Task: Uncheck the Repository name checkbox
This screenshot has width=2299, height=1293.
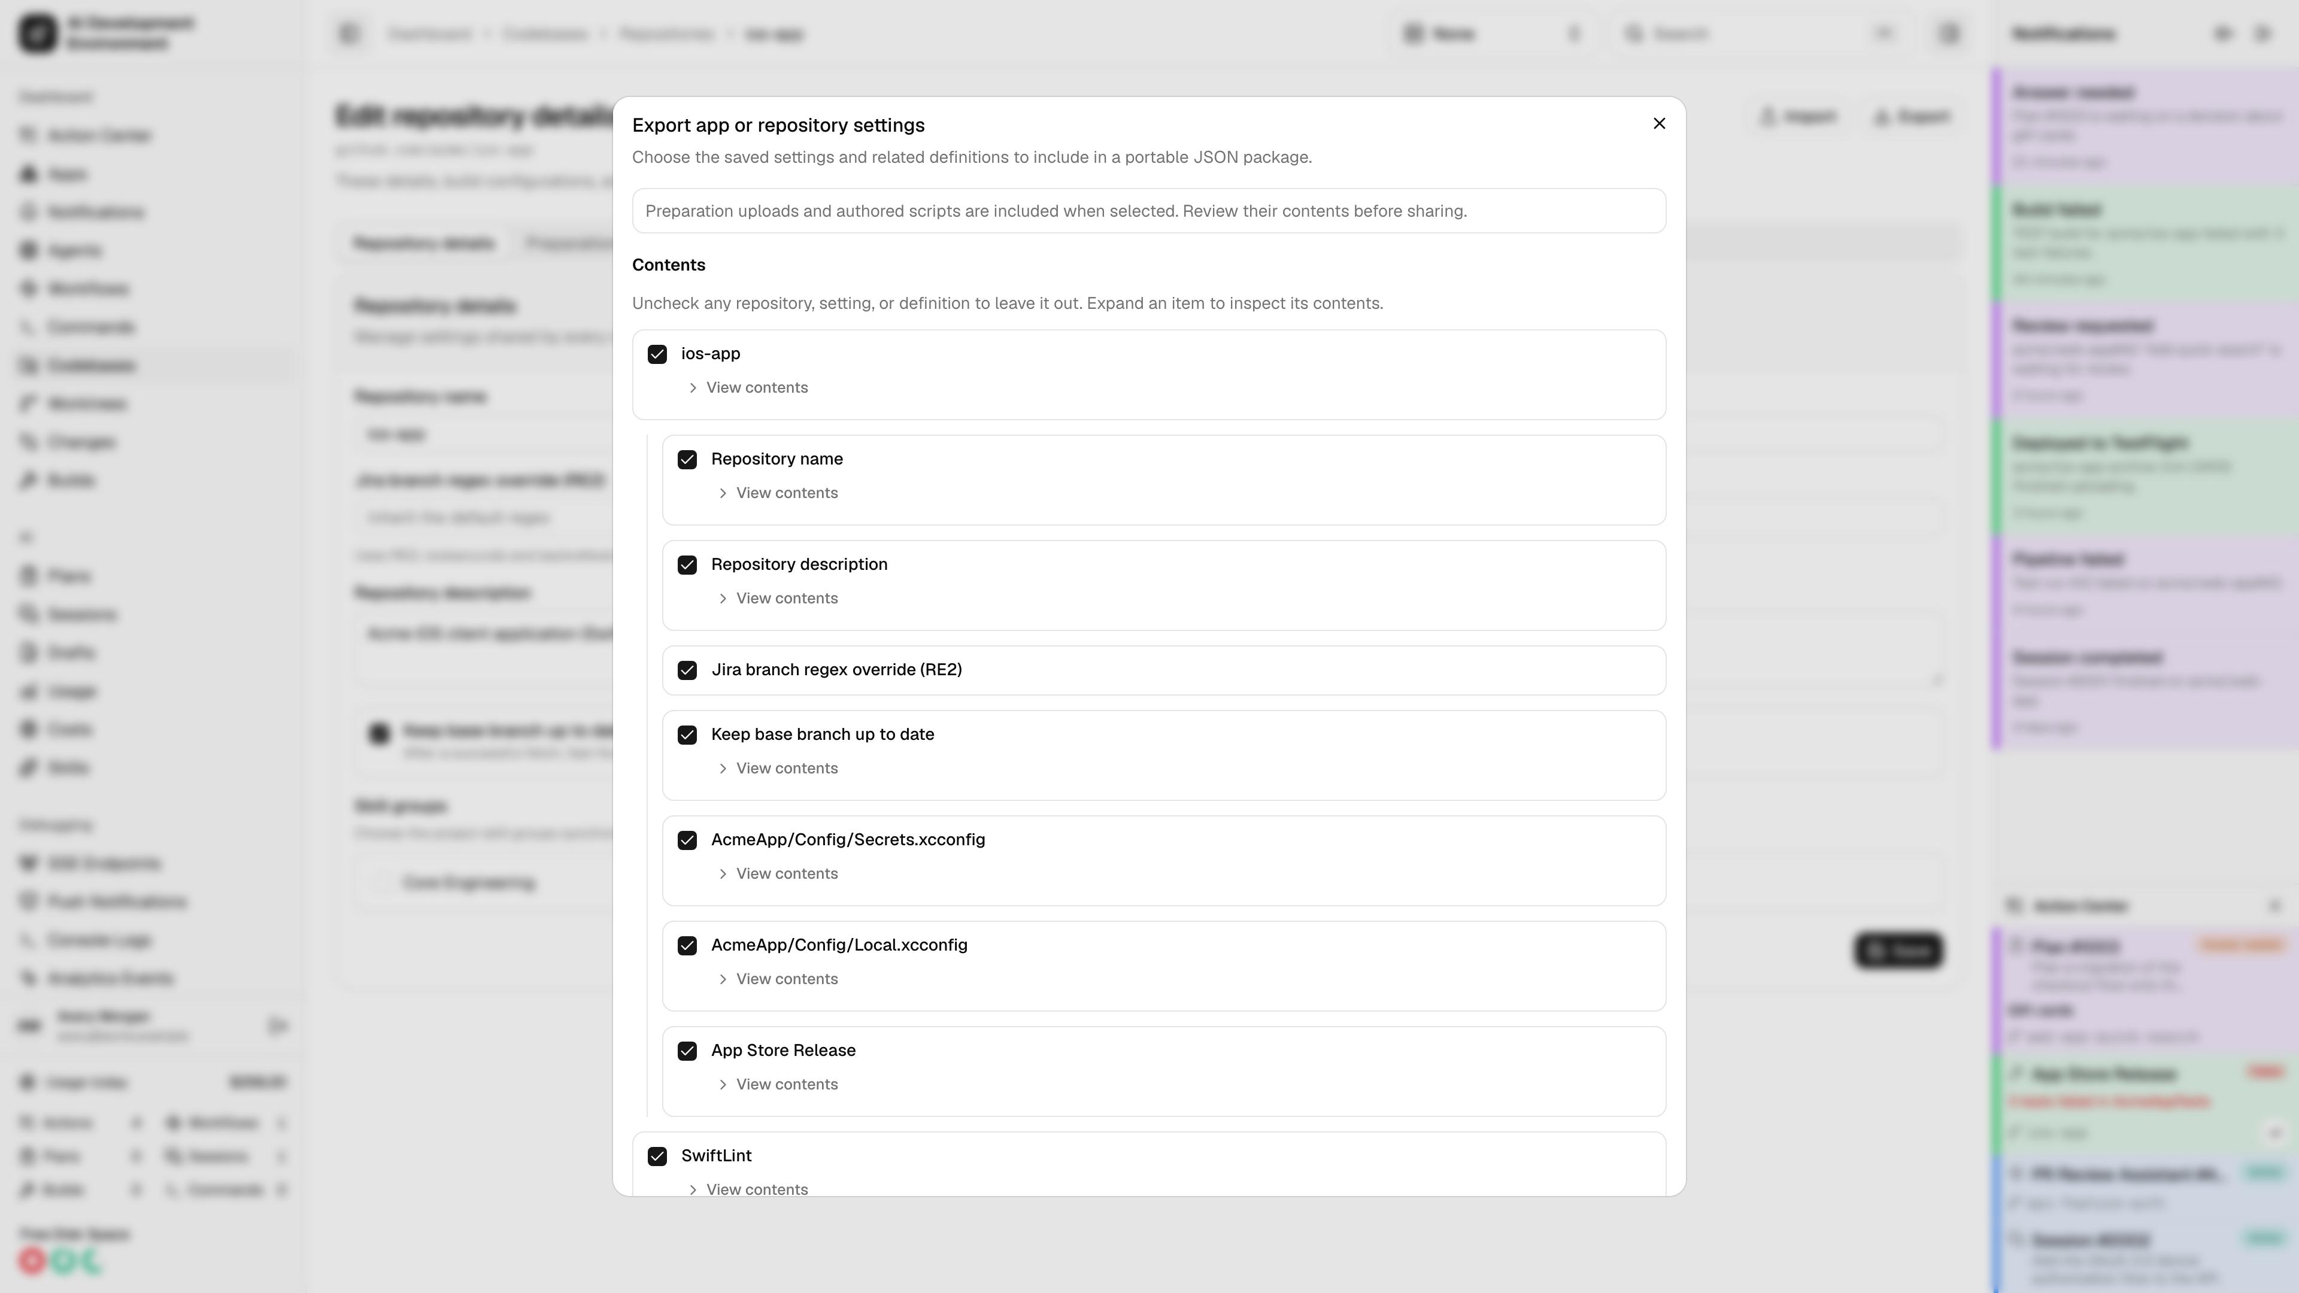Action: pos(687,460)
